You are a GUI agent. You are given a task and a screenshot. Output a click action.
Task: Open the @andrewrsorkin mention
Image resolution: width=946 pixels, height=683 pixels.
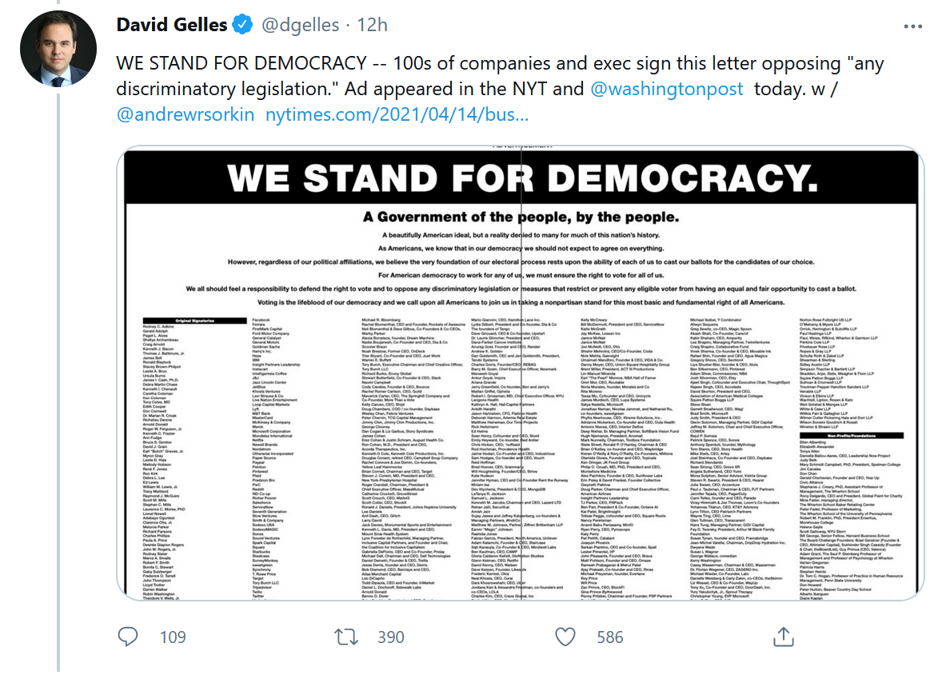pyautogui.click(x=186, y=114)
